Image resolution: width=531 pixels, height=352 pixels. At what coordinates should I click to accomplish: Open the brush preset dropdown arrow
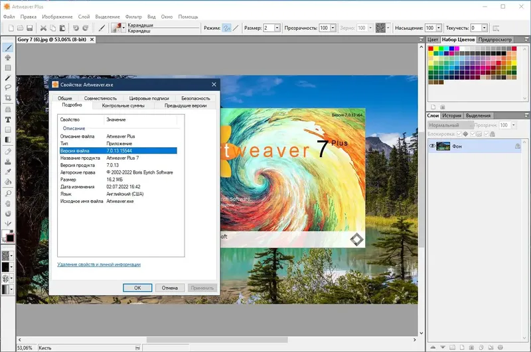coord(123,28)
